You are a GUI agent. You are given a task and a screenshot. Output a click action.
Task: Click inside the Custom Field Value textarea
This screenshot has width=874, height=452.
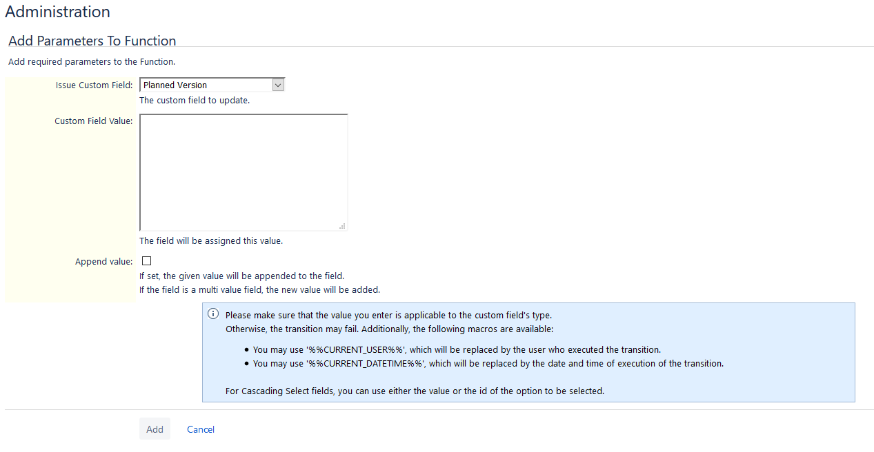[x=243, y=172]
